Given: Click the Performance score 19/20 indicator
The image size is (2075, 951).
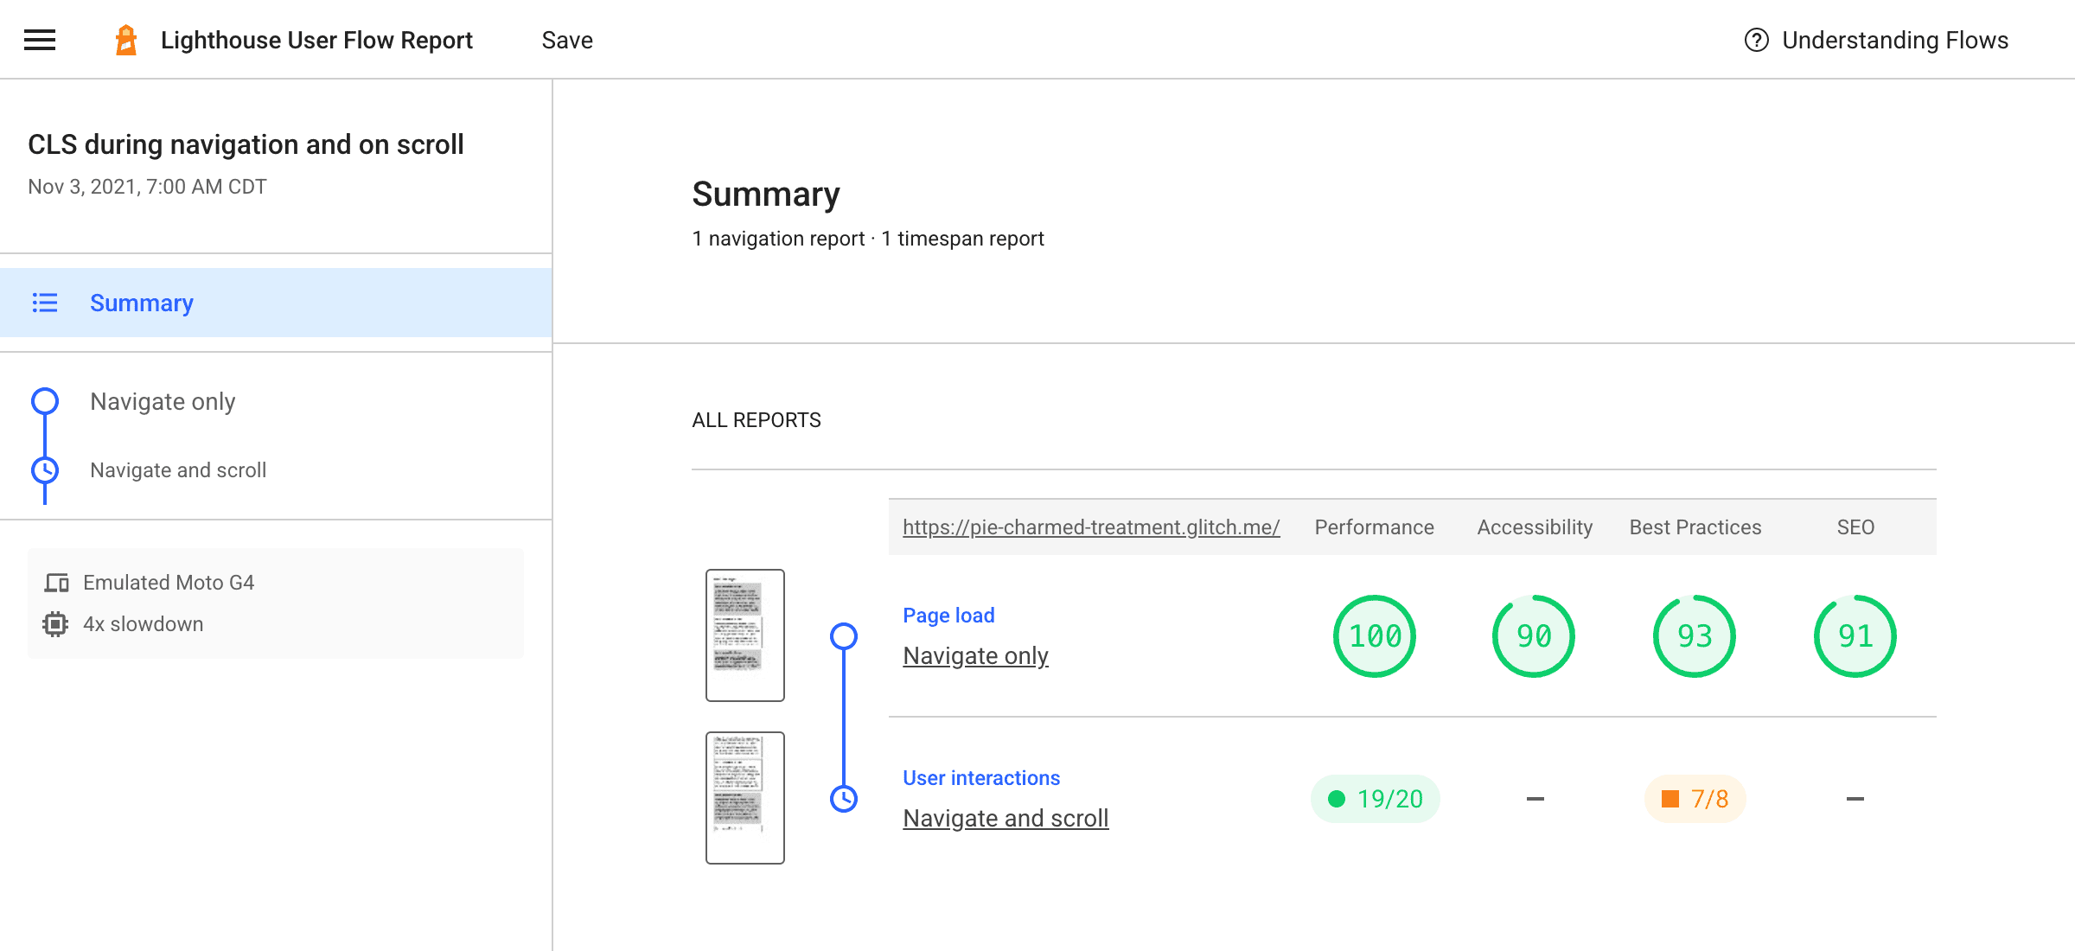Looking at the screenshot, I should (1376, 798).
